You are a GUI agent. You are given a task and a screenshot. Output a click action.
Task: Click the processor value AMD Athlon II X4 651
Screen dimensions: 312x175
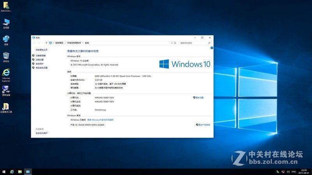123,76
